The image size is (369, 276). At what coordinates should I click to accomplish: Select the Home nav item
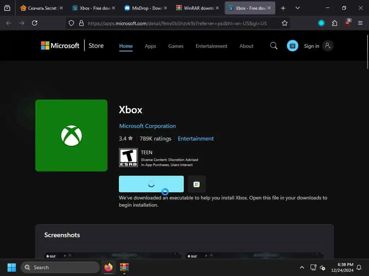pyautogui.click(x=126, y=46)
